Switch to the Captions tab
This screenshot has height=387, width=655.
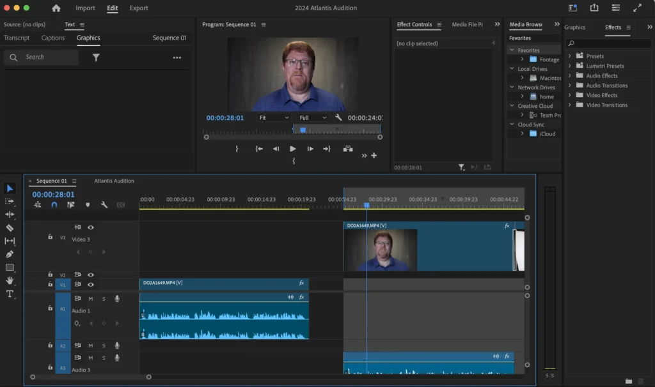tap(53, 38)
